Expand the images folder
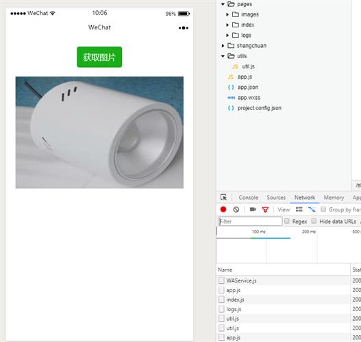The height and width of the screenshot is (342, 361). pos(227,14)
